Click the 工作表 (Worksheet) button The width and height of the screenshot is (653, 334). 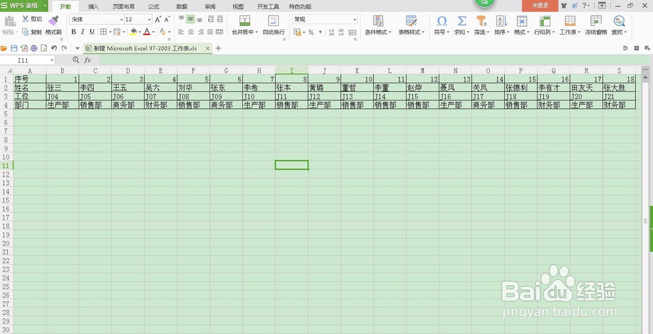click(x=570, y=25)
